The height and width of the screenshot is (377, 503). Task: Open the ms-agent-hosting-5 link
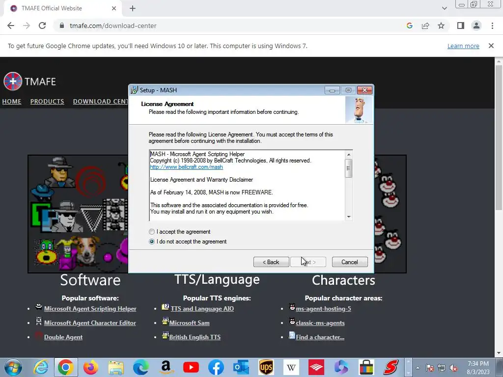(323, 309)
